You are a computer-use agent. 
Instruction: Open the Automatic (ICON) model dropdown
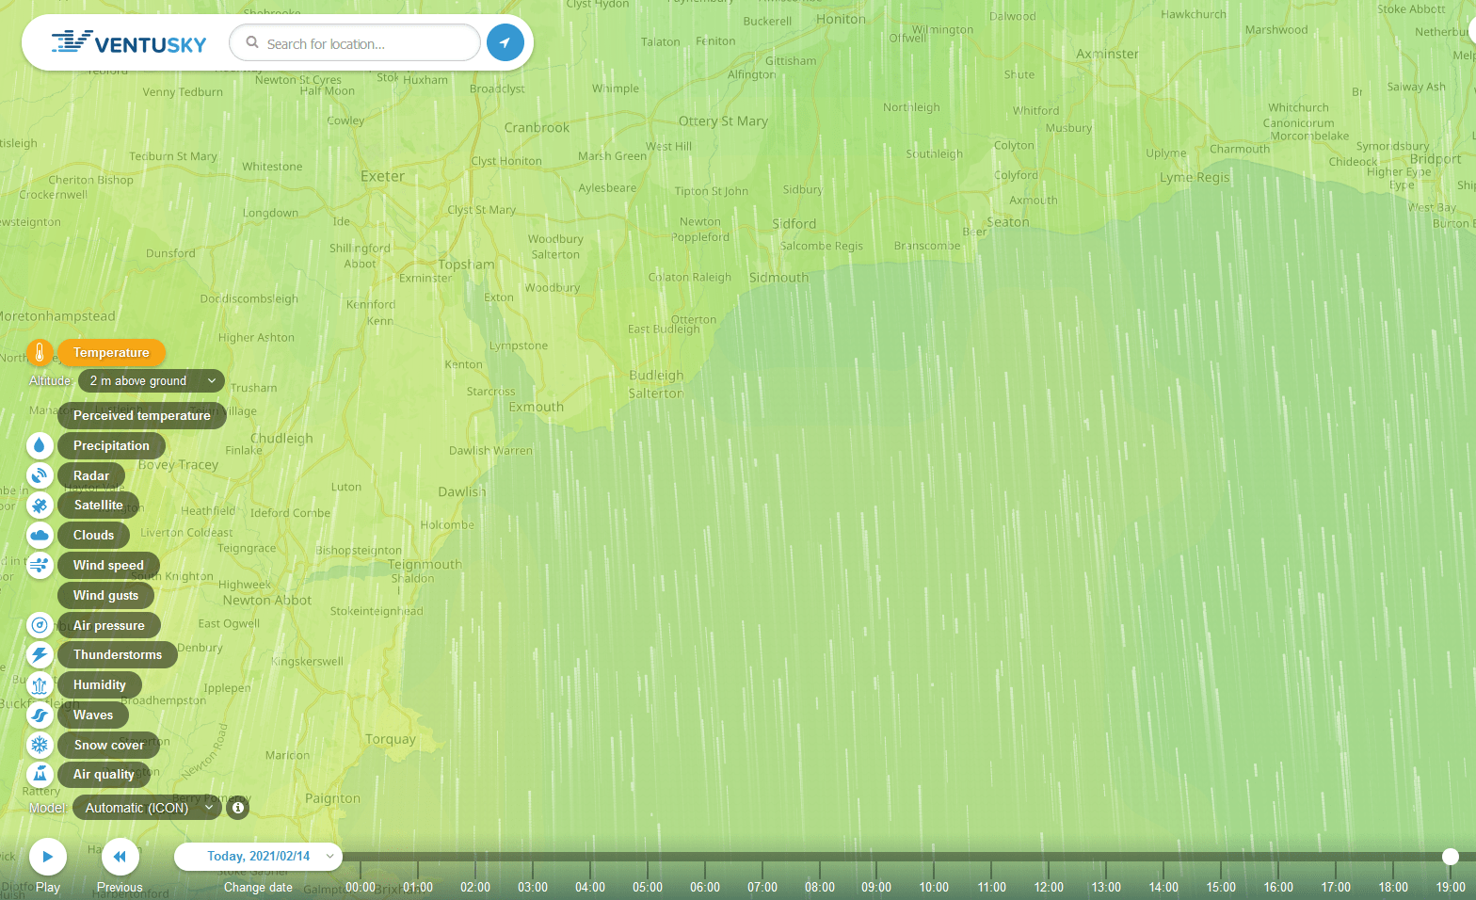[x=147, y=808]
